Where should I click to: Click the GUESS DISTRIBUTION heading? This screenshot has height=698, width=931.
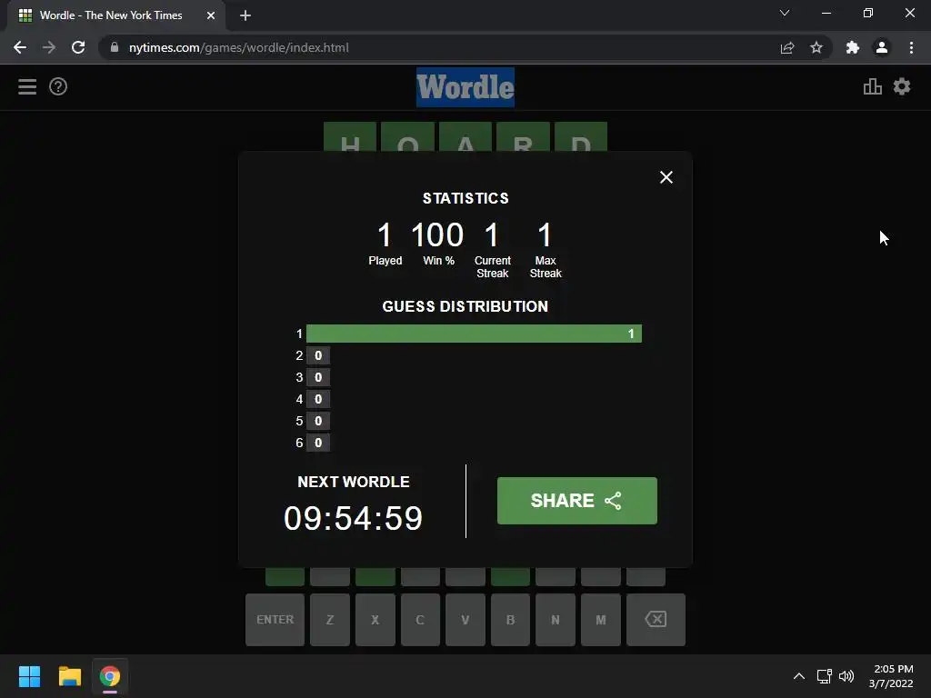pos(465,306)
